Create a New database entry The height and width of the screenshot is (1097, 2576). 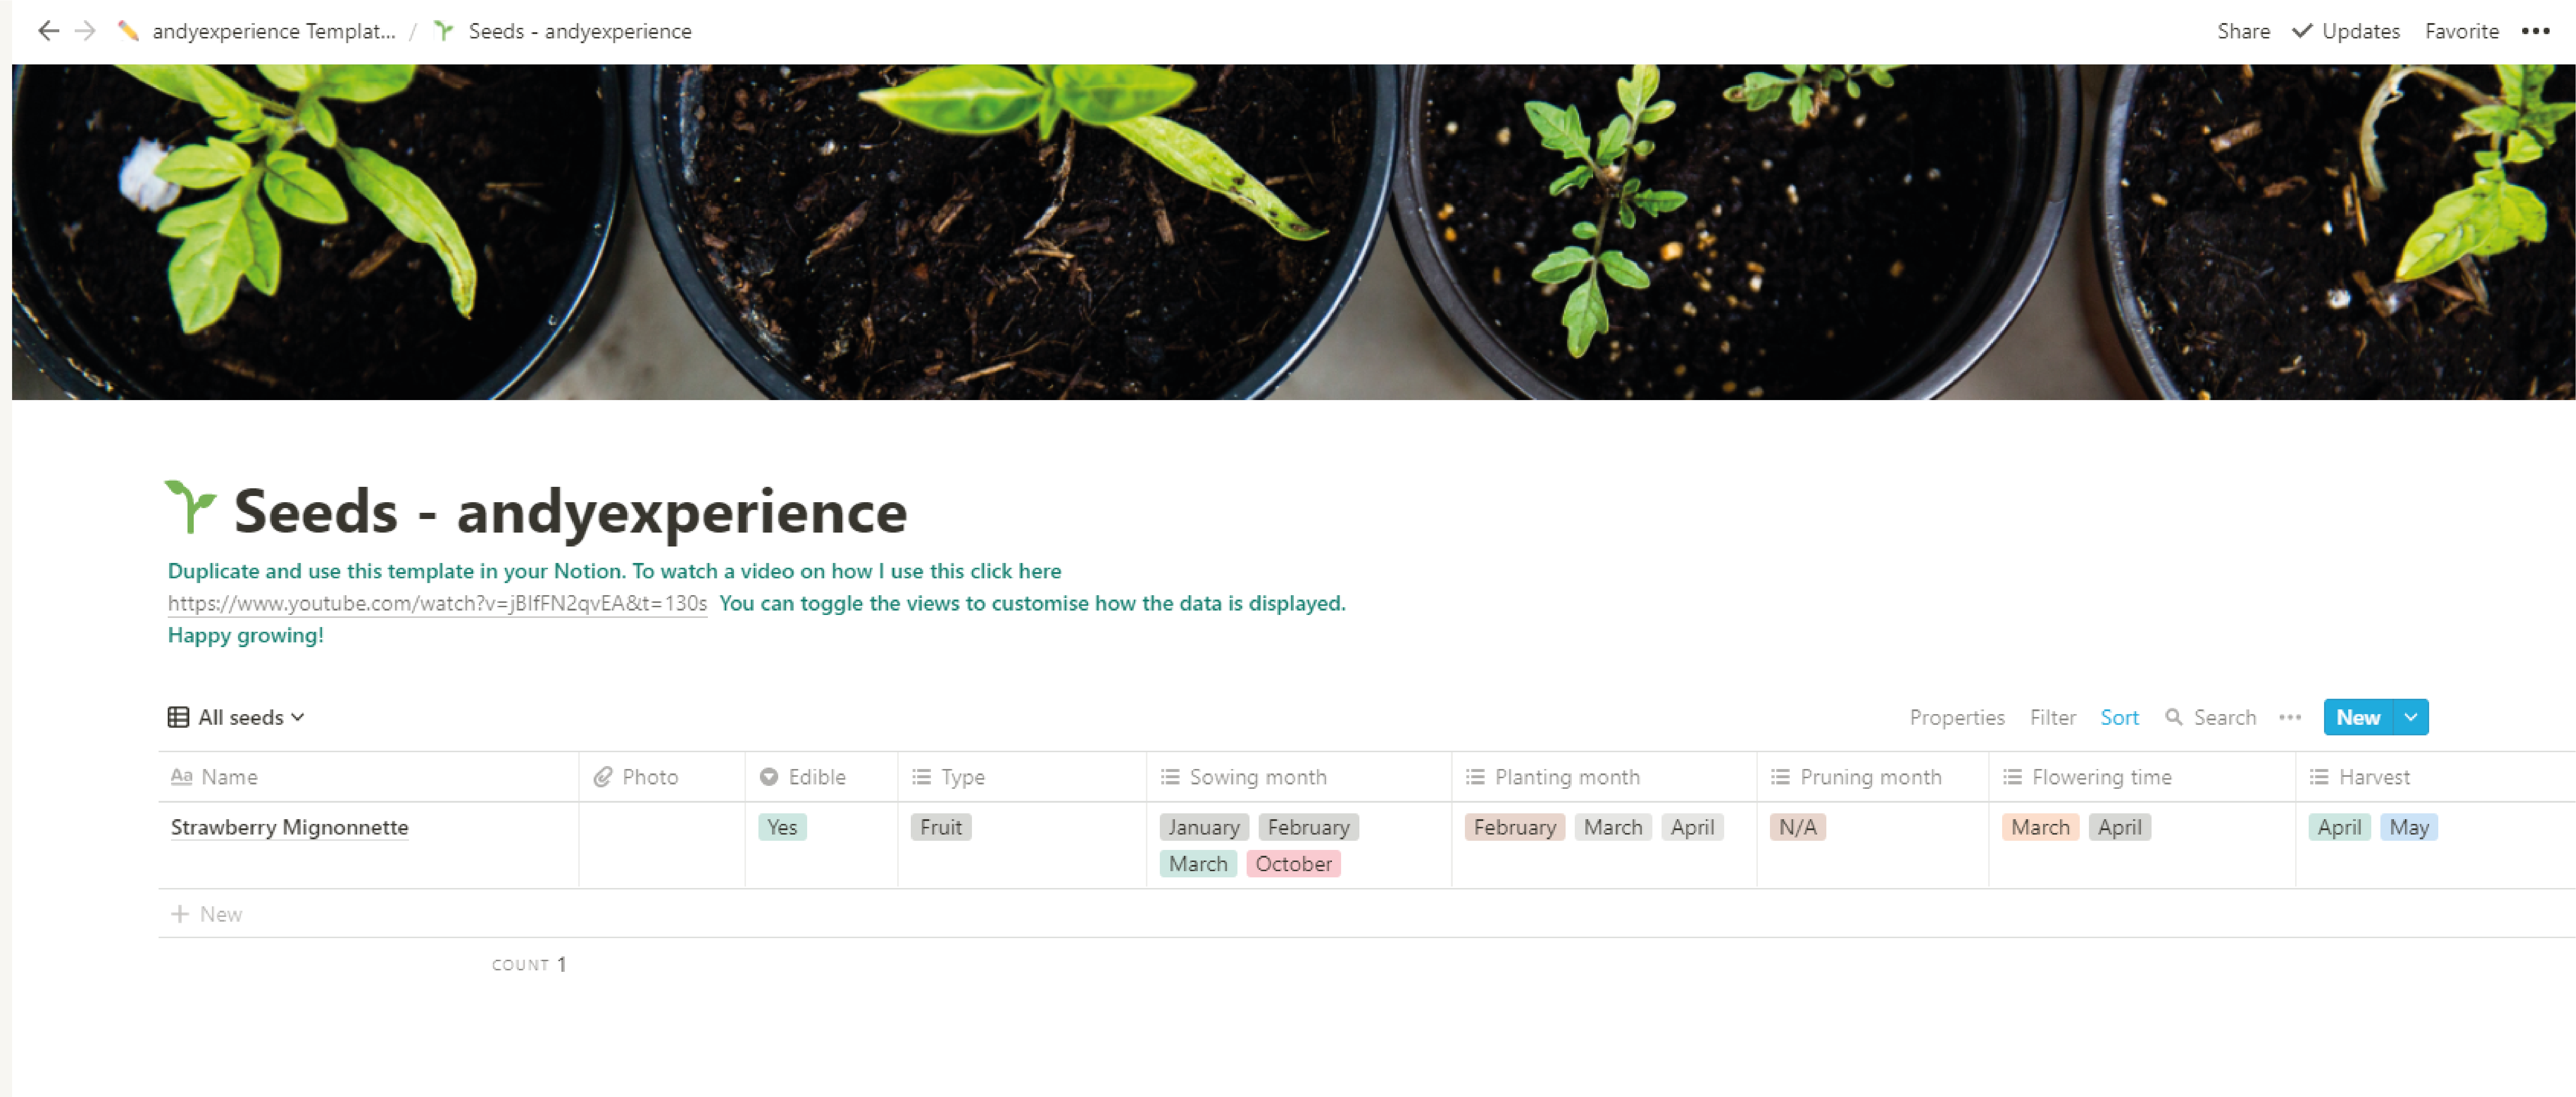2358,717
